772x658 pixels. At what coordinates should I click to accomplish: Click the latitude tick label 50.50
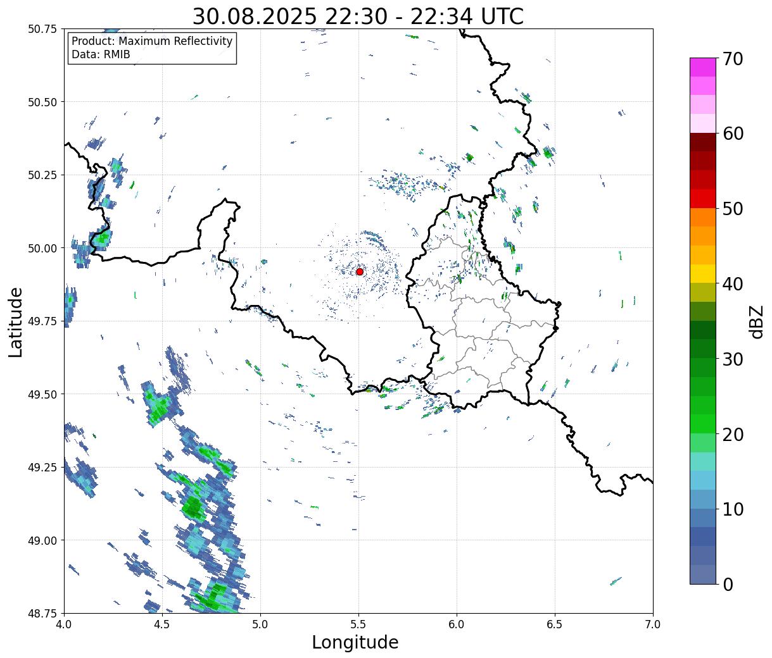(42, 102)
